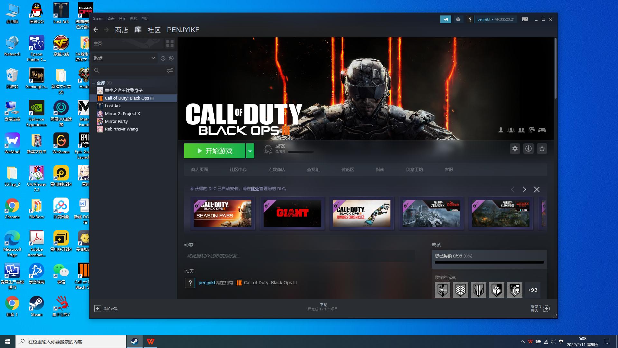This screenshot has width=618, height=348.
Task: Click the first locked achievement badge
Action: point(443,290)
